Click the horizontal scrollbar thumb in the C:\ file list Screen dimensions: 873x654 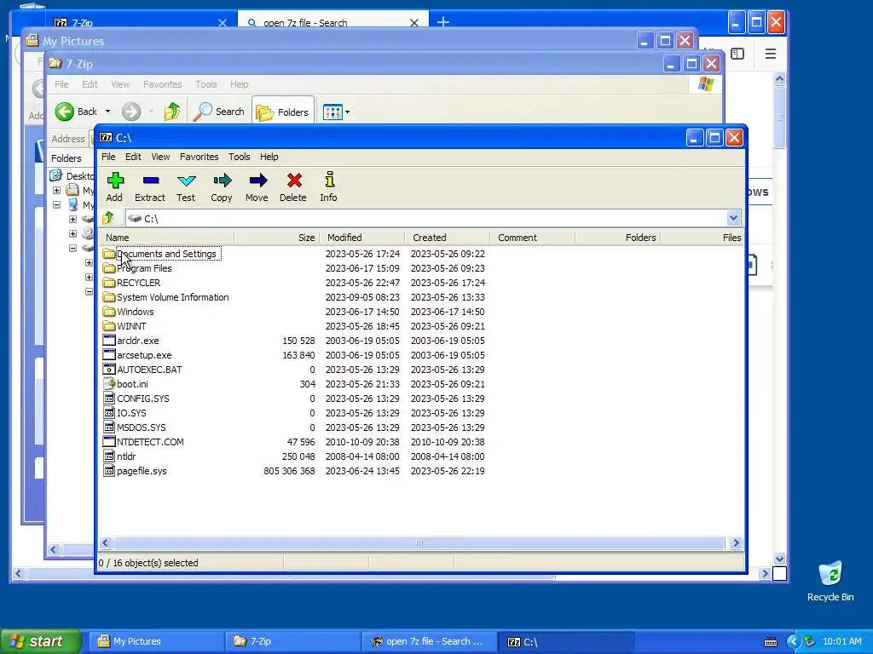coord(419,542)
